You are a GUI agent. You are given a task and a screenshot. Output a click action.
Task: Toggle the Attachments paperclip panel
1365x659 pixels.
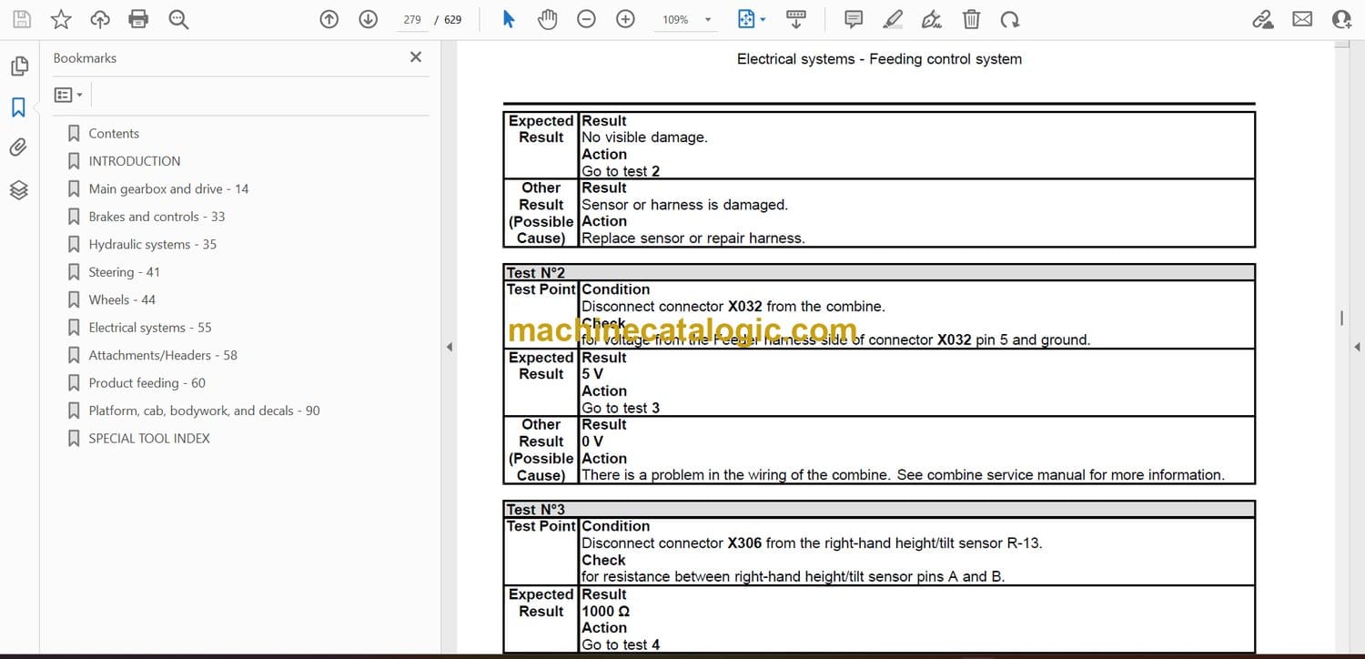pyautogui.click(x=19, y=147)
